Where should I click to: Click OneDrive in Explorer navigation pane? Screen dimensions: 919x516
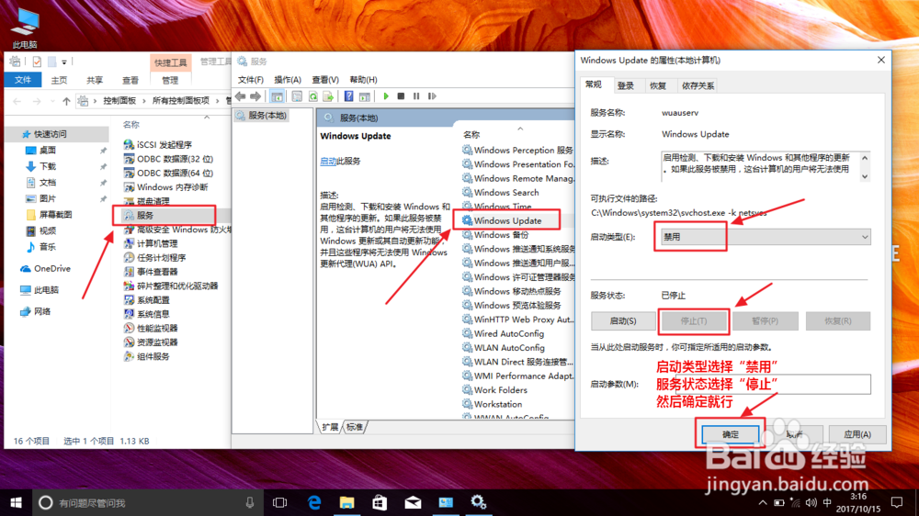[44, 269]
